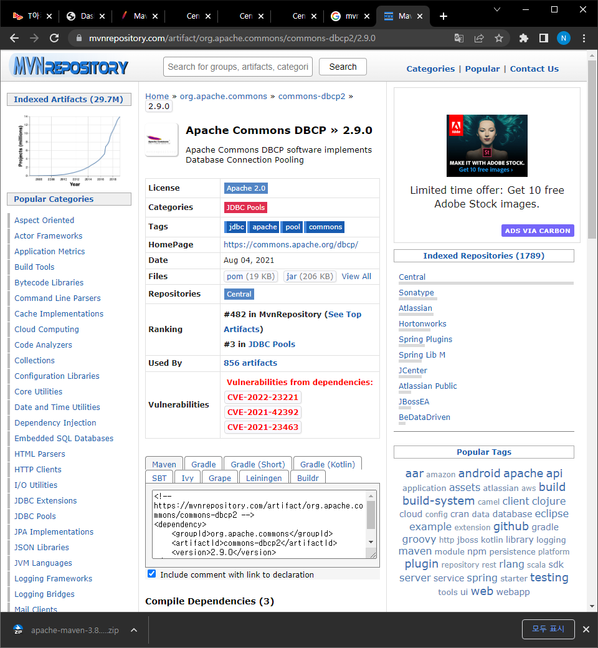The width and height of the screenshot is (598, 648).
Task: Click the ADS VIA CARBON button
Action: 537,231
